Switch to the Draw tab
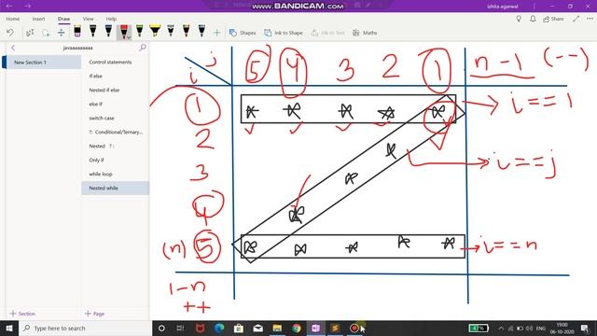The image size is (597, 336). (64, 19)
